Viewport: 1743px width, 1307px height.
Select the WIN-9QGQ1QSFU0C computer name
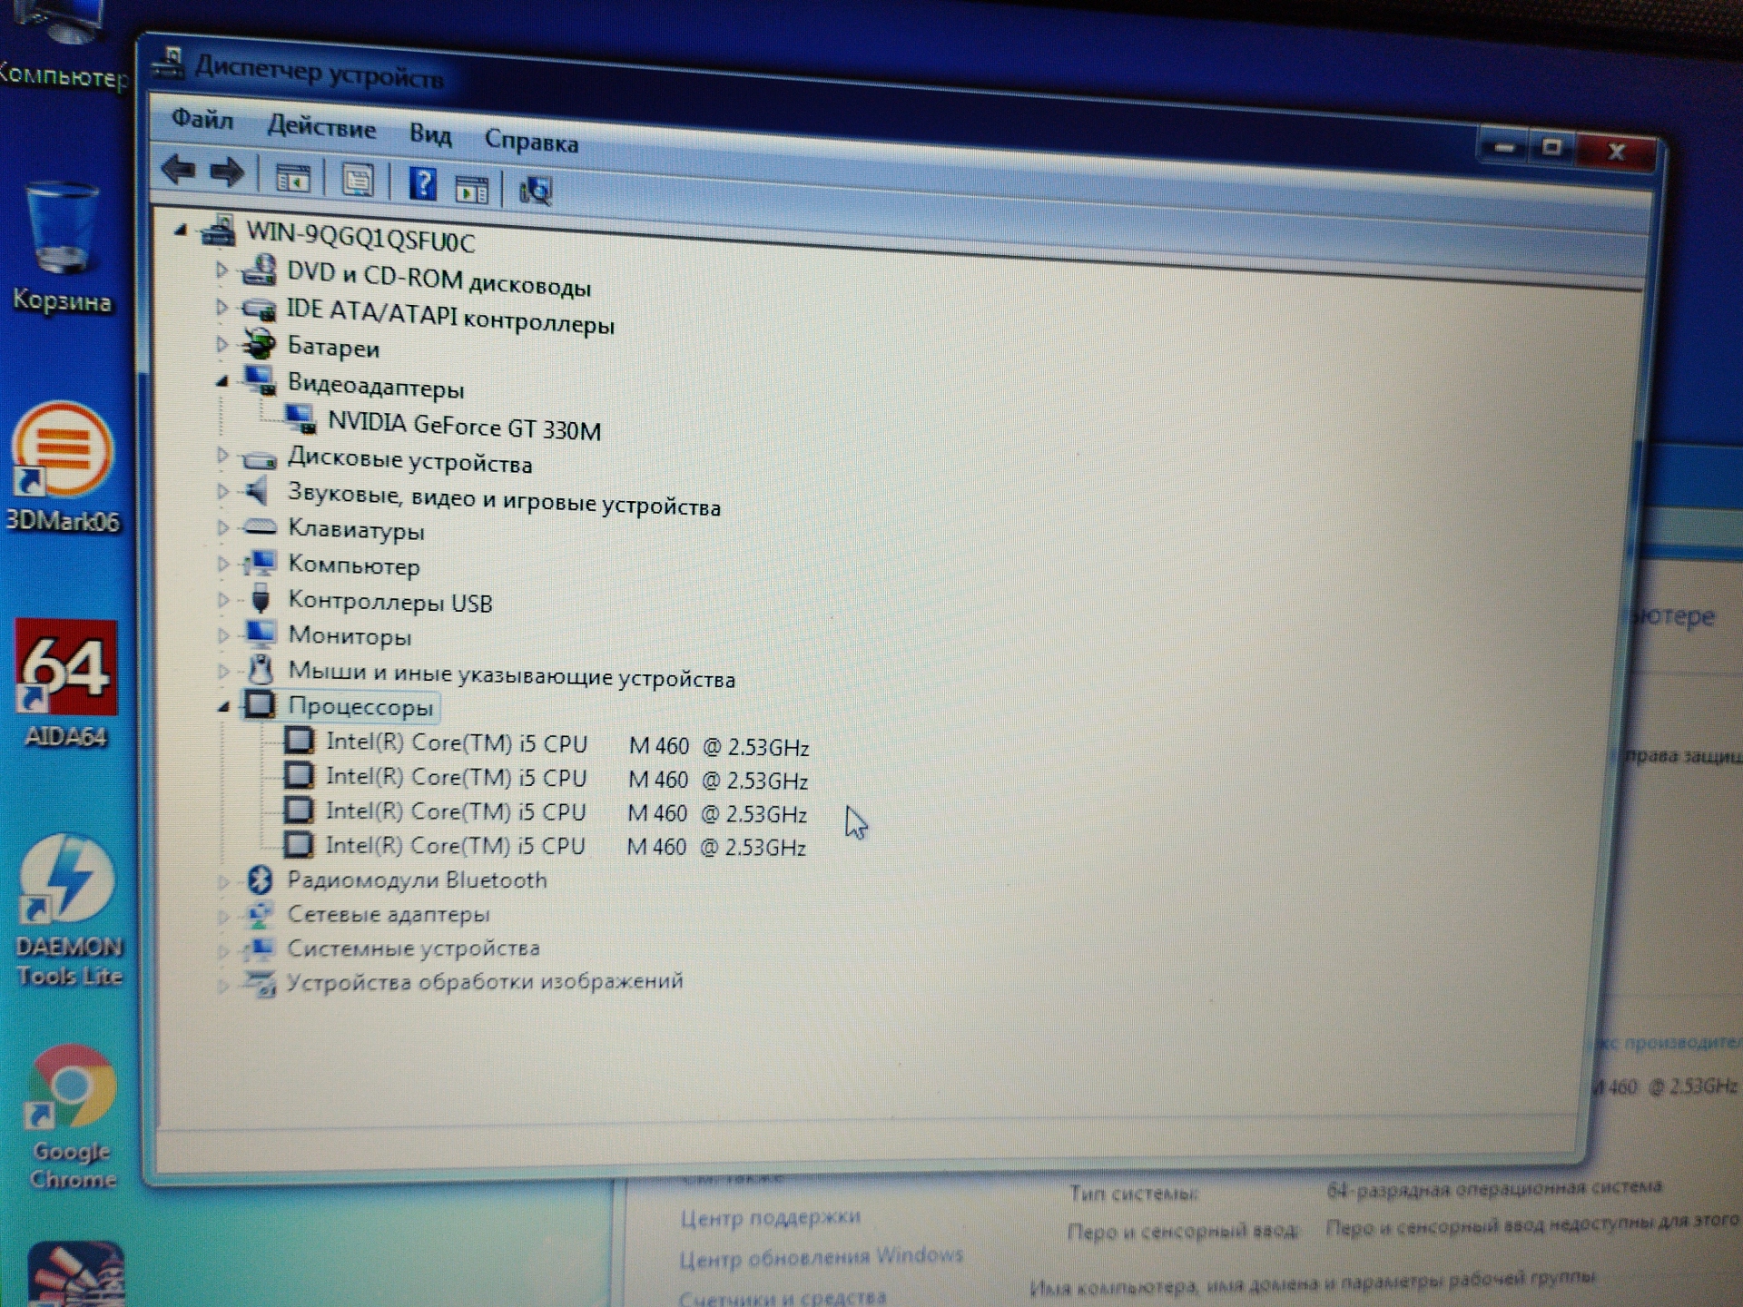click(360, 237)
